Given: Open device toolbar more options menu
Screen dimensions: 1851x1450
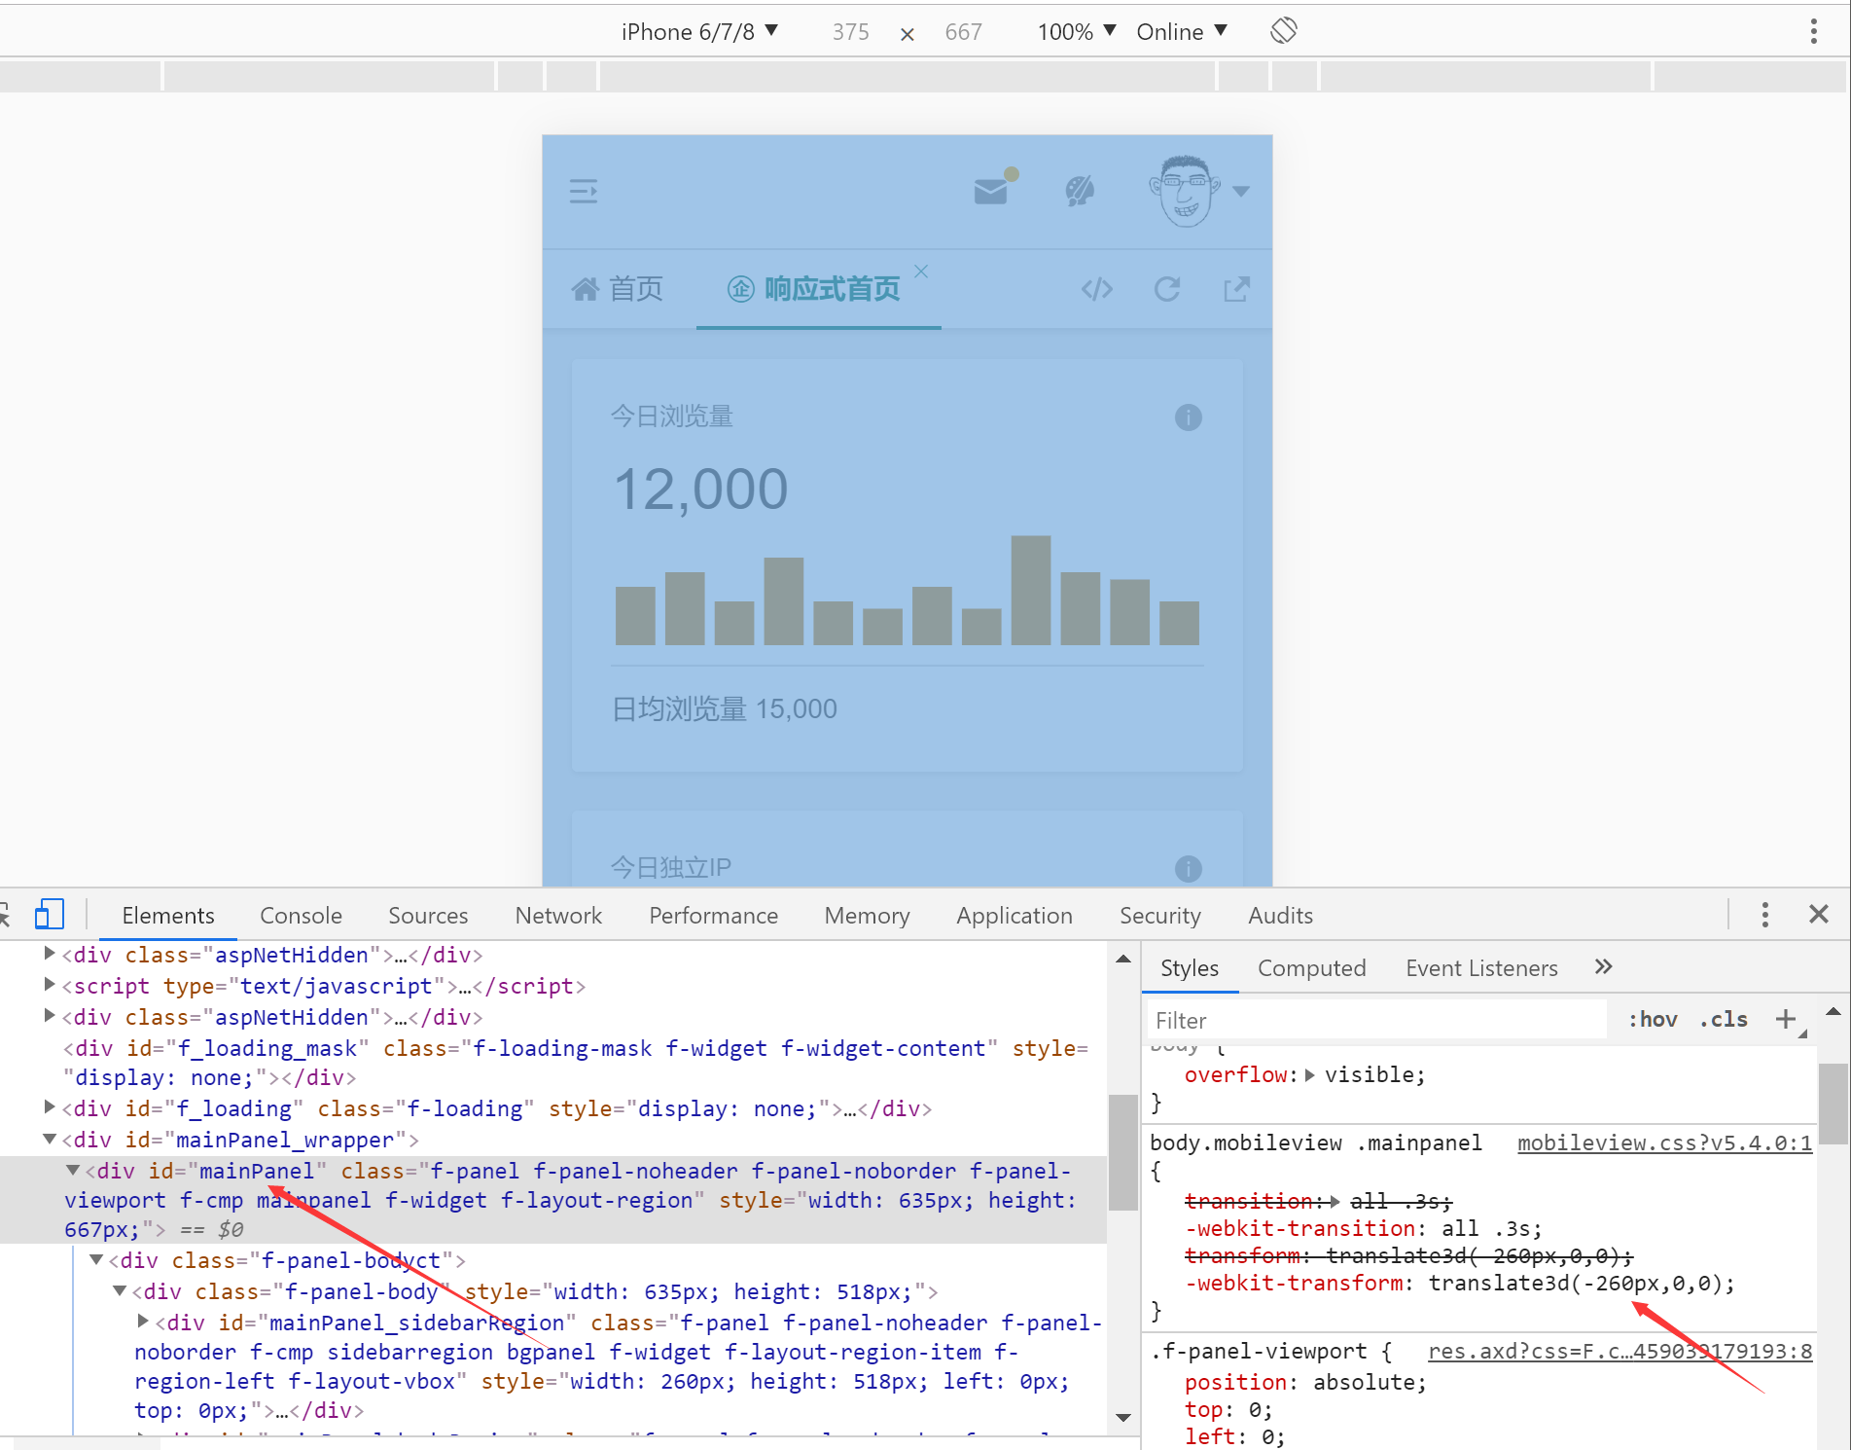Looking at the screenshot, I should click(1814, 31).
